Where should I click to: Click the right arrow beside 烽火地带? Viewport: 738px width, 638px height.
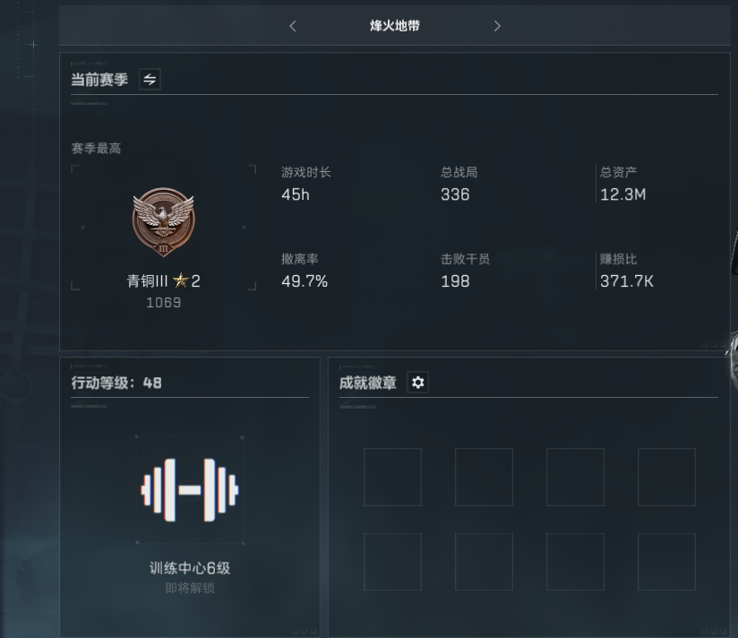[497, 26]
